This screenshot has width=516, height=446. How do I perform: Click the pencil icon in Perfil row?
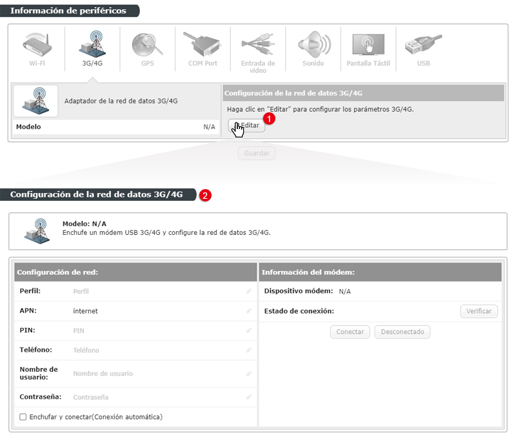point(249,291)
